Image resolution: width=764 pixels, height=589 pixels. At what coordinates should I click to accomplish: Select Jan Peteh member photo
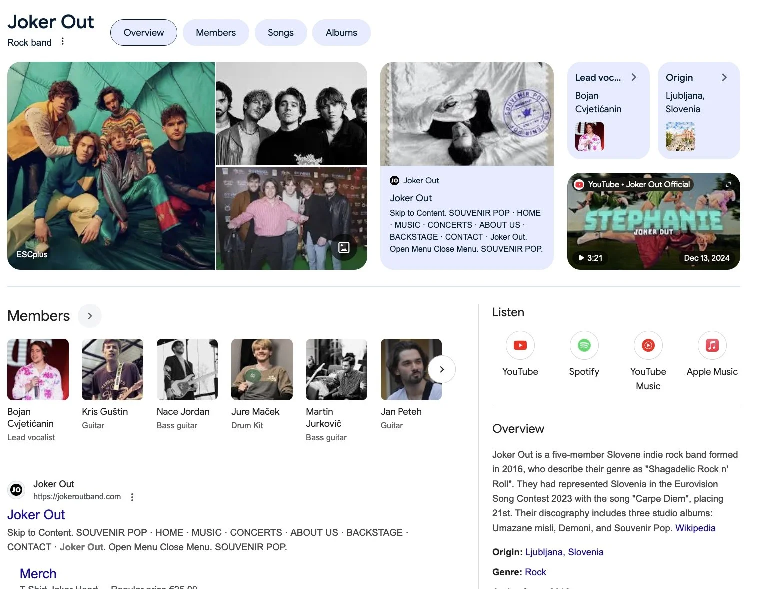(x=411, y=369)
